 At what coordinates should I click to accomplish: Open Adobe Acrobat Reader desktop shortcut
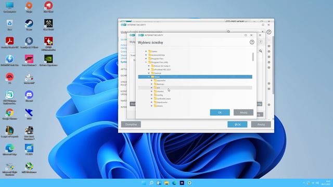9,43
